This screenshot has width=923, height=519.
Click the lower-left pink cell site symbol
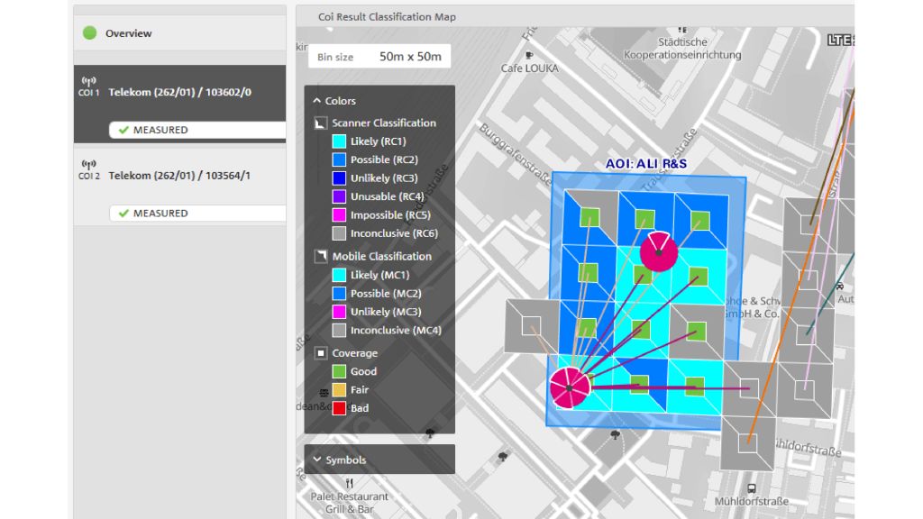click(x=570, y=387)
